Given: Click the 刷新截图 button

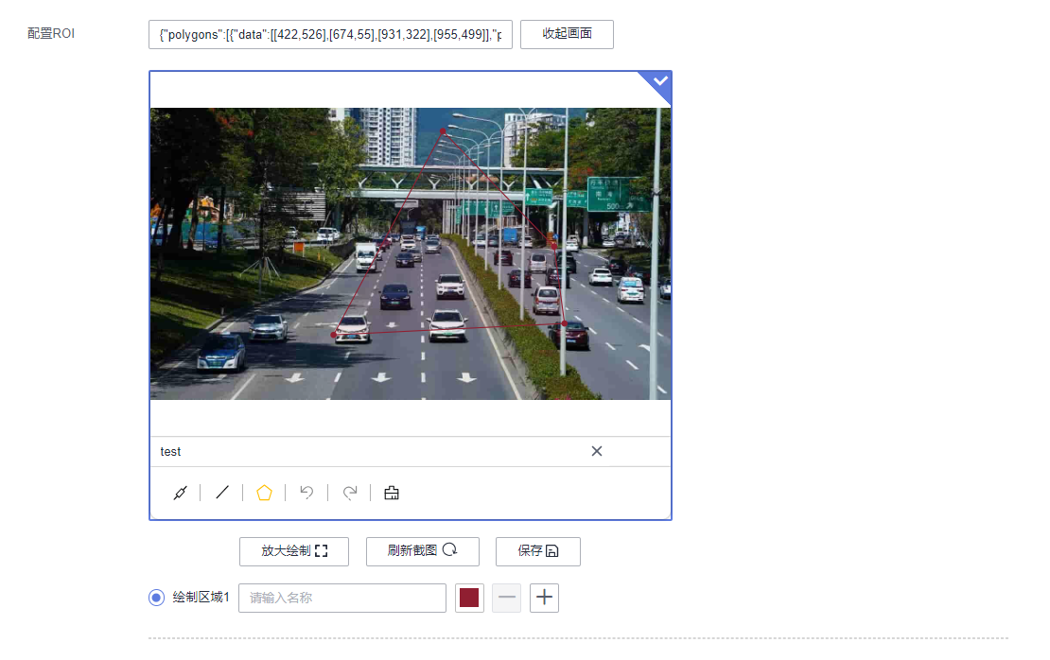Looking at the screenshot, I should pos(423,551).
